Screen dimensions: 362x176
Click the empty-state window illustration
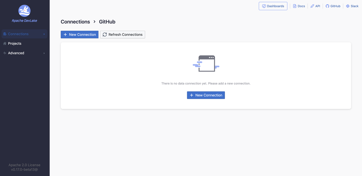pos(206,63)
